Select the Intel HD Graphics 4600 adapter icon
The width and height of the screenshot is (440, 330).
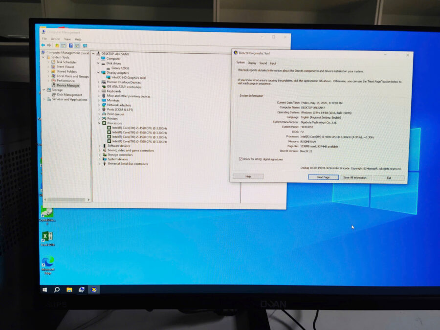[109, 77]
